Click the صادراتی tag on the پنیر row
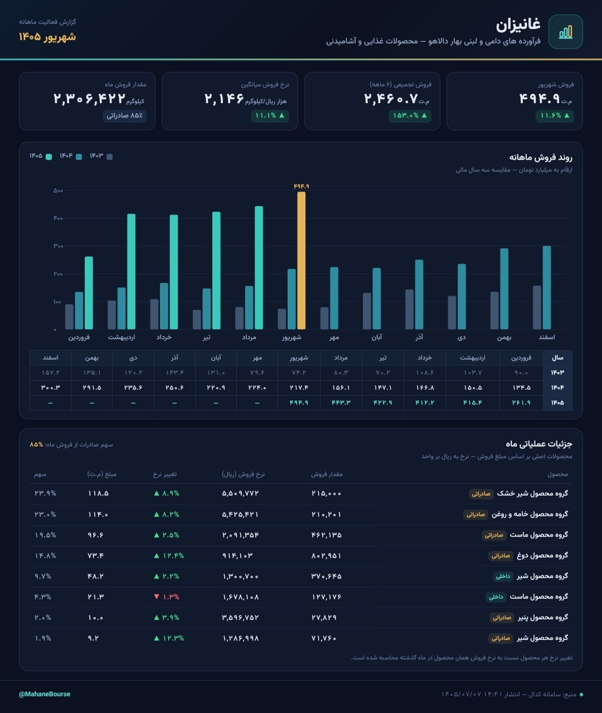Screen dimensions: 602x713 point(502,618)
